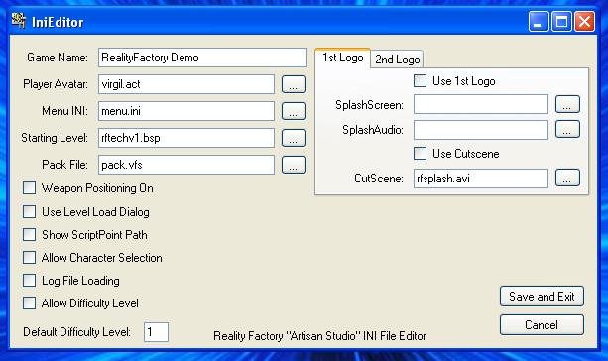The image size is (608, 361).
Task: Maximize the IniEditor window
Action: (x=561, y=21)
